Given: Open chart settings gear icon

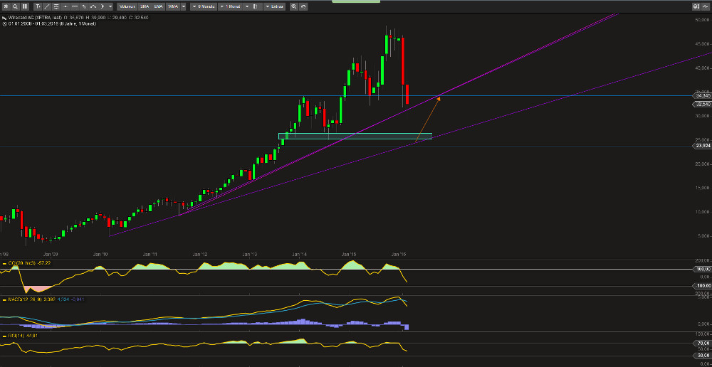Looking at the screenshot, I should click(6, 6).
